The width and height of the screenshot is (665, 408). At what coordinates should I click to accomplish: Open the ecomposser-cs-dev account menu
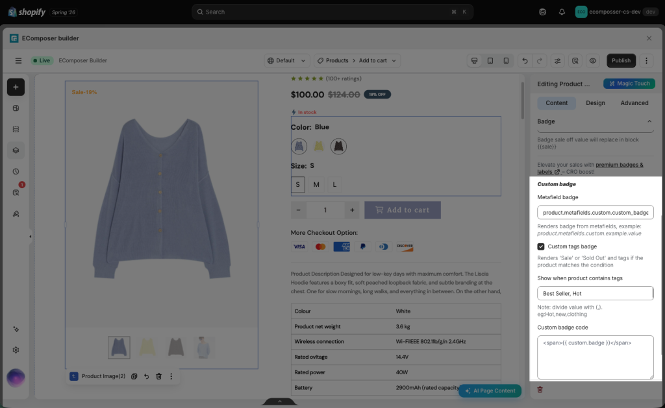tap(616, 12)
